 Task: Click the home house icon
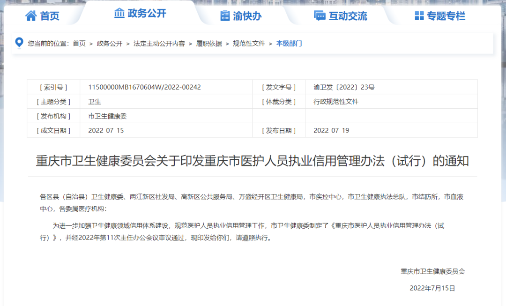tap(31, 15)
